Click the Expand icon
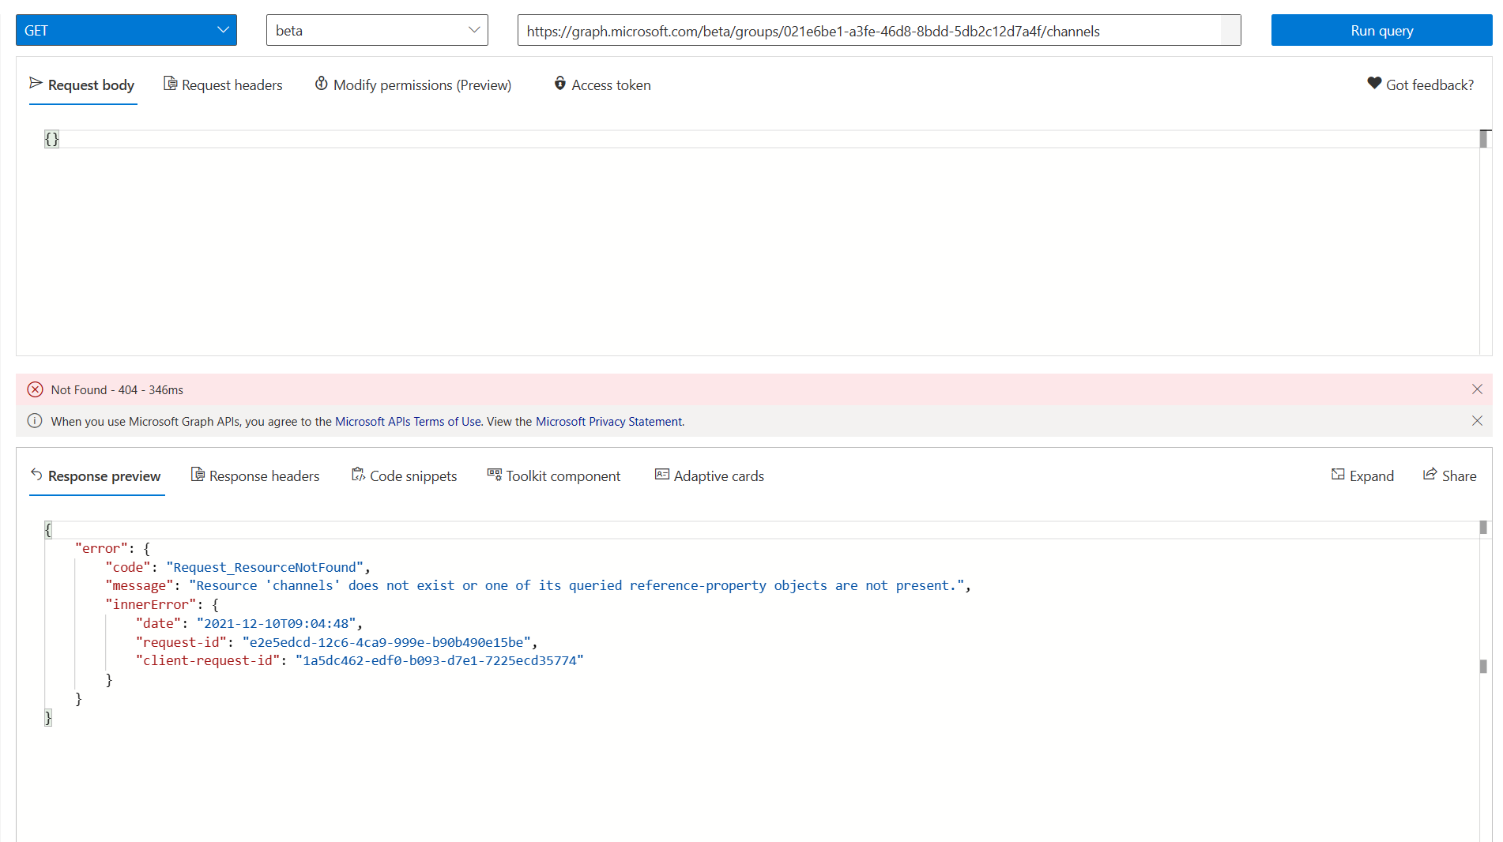This screenshot has height=842, width=1503. [x=1338, y=474]
